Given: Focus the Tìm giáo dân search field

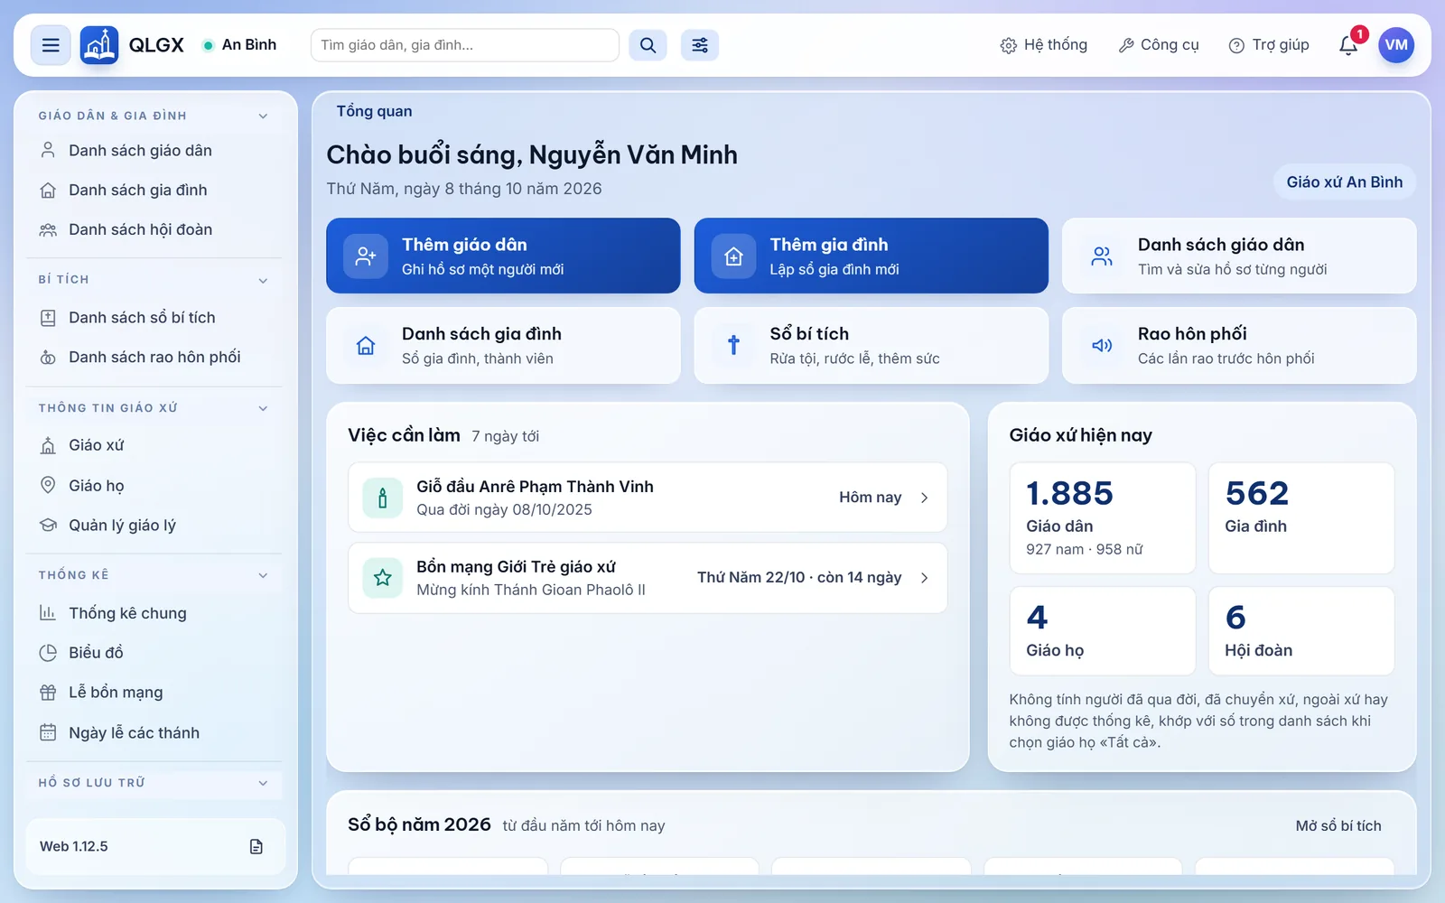Looking at the screenshot, I should coord(465,45).
